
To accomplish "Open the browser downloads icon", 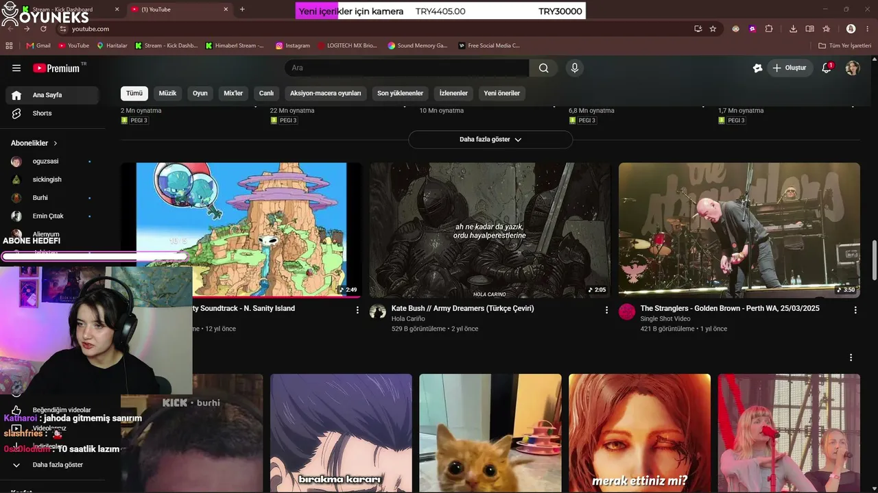I will (x=793, y=29).
